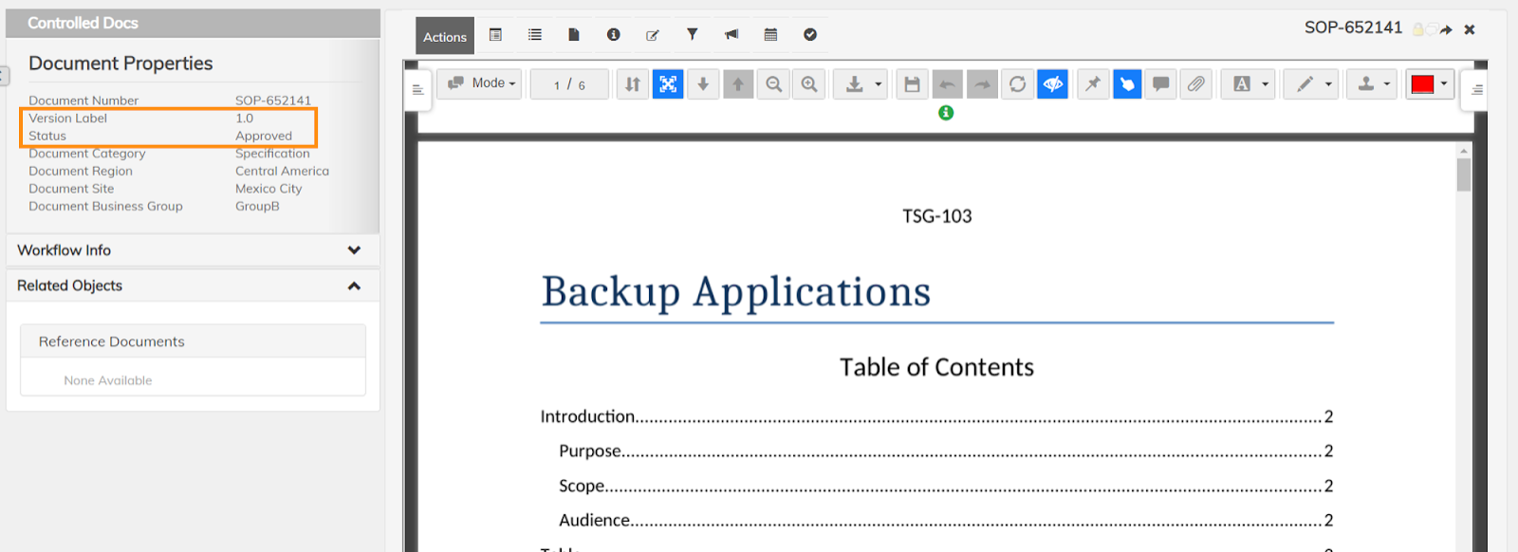Open the Actions tab
The image size is (1518, 552).
click(x=444, y=37)
